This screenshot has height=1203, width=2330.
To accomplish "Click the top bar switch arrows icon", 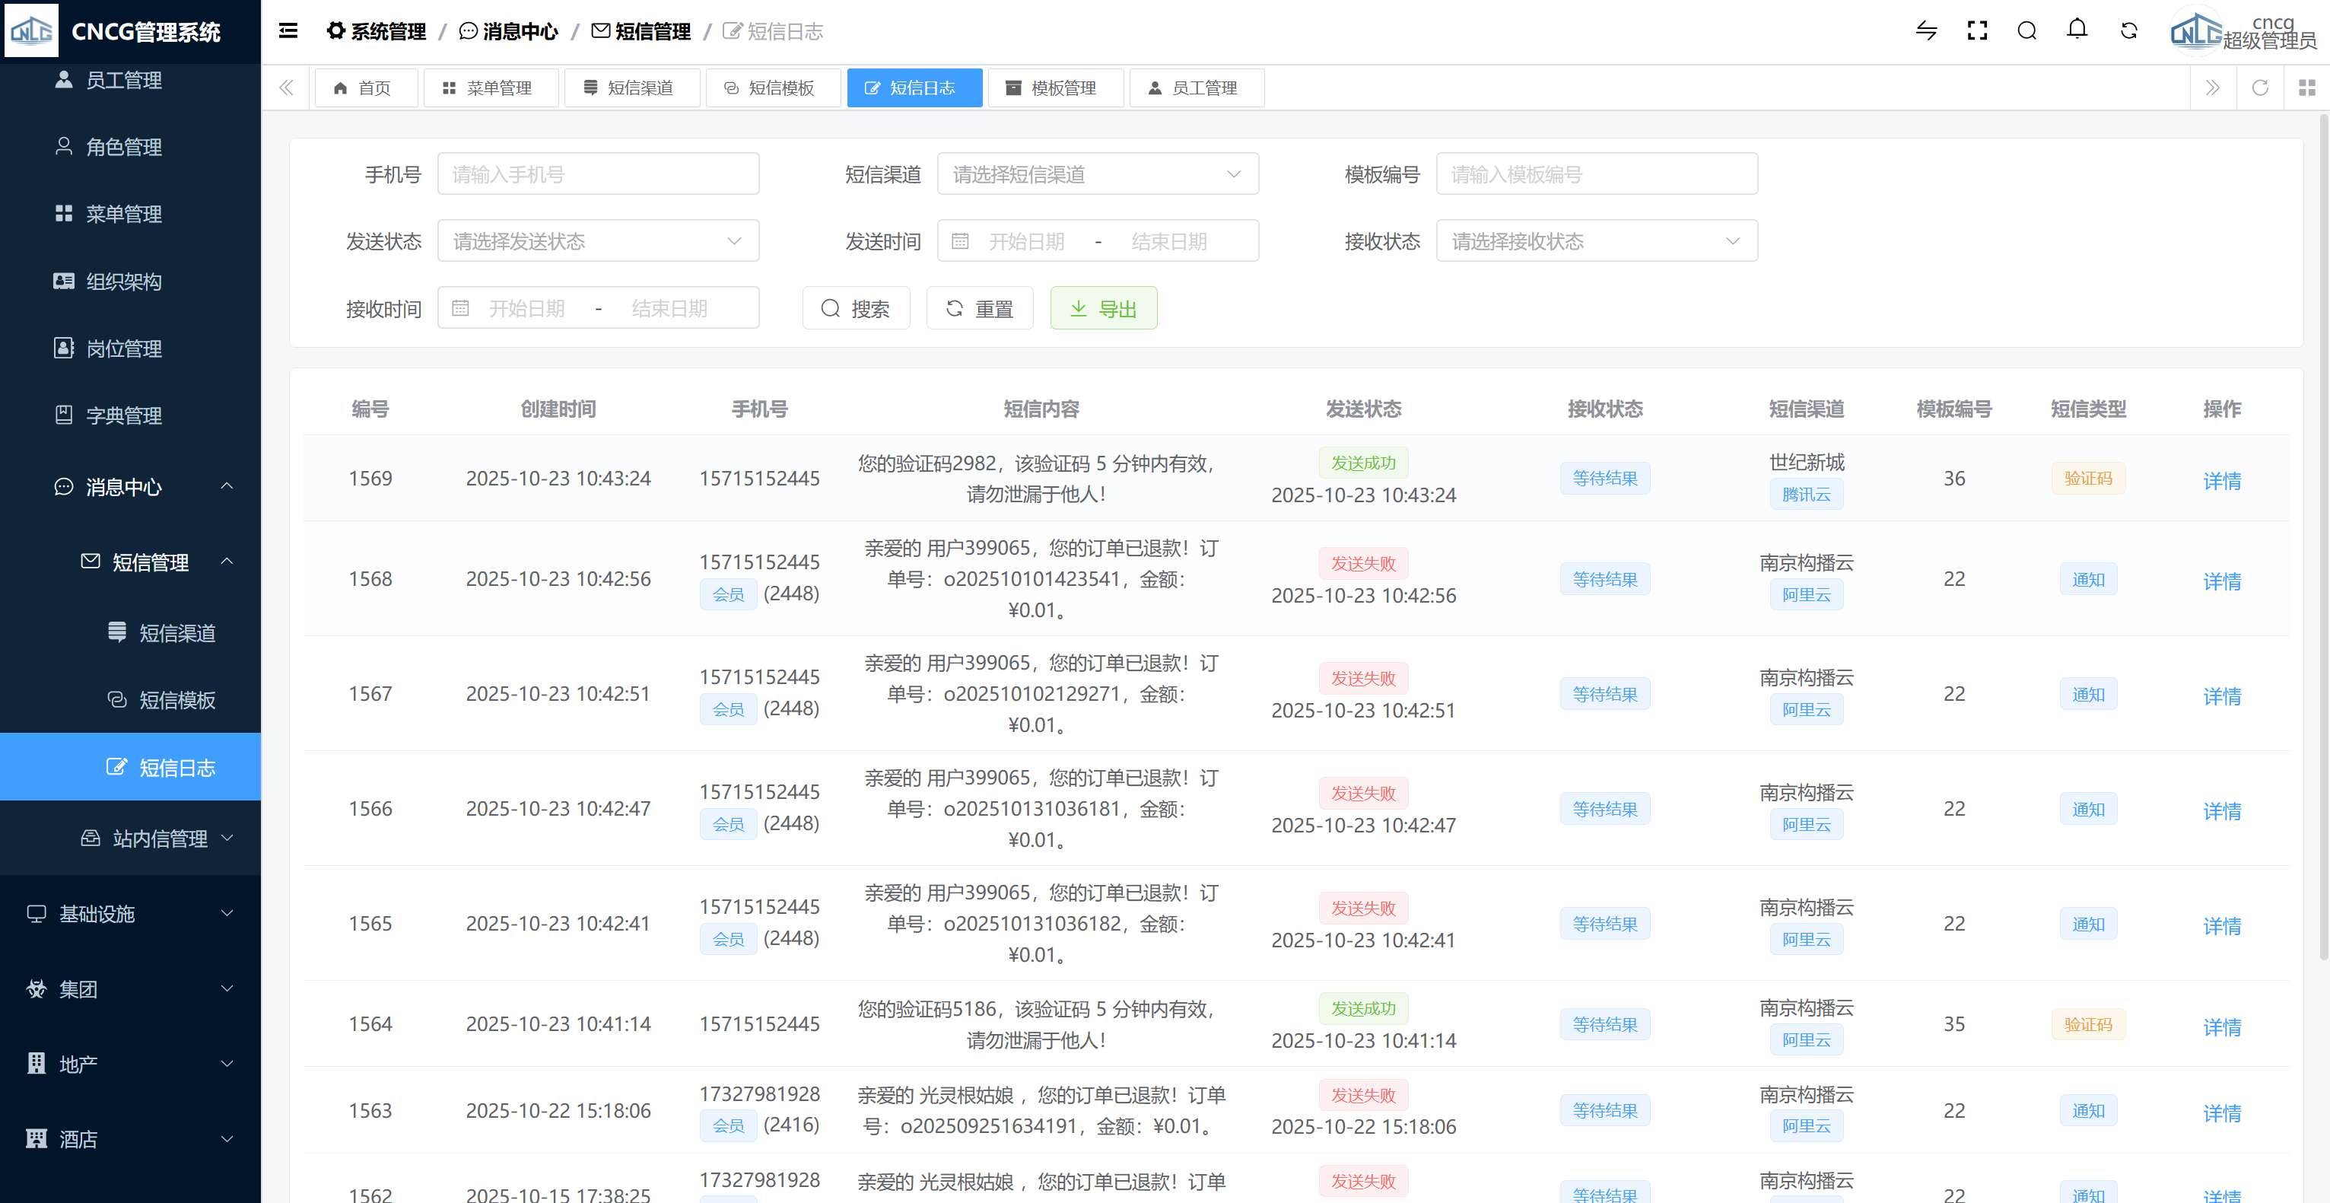I will click(x=1927, y=30).
